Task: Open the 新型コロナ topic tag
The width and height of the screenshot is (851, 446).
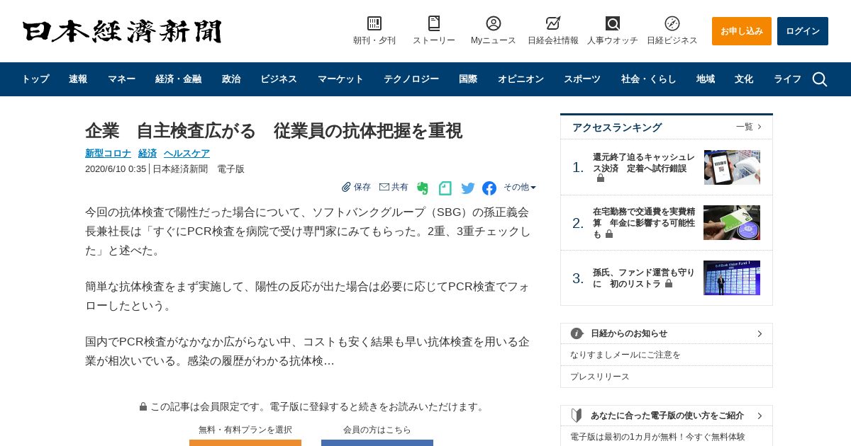Action: click(x=108, y=154)
